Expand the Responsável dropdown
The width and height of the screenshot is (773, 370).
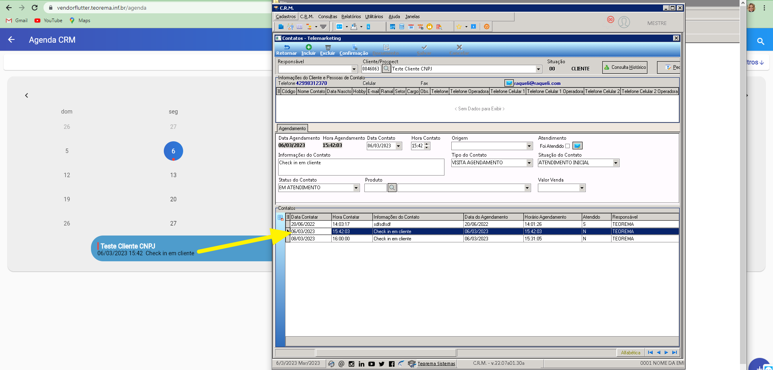pos(354,69)
